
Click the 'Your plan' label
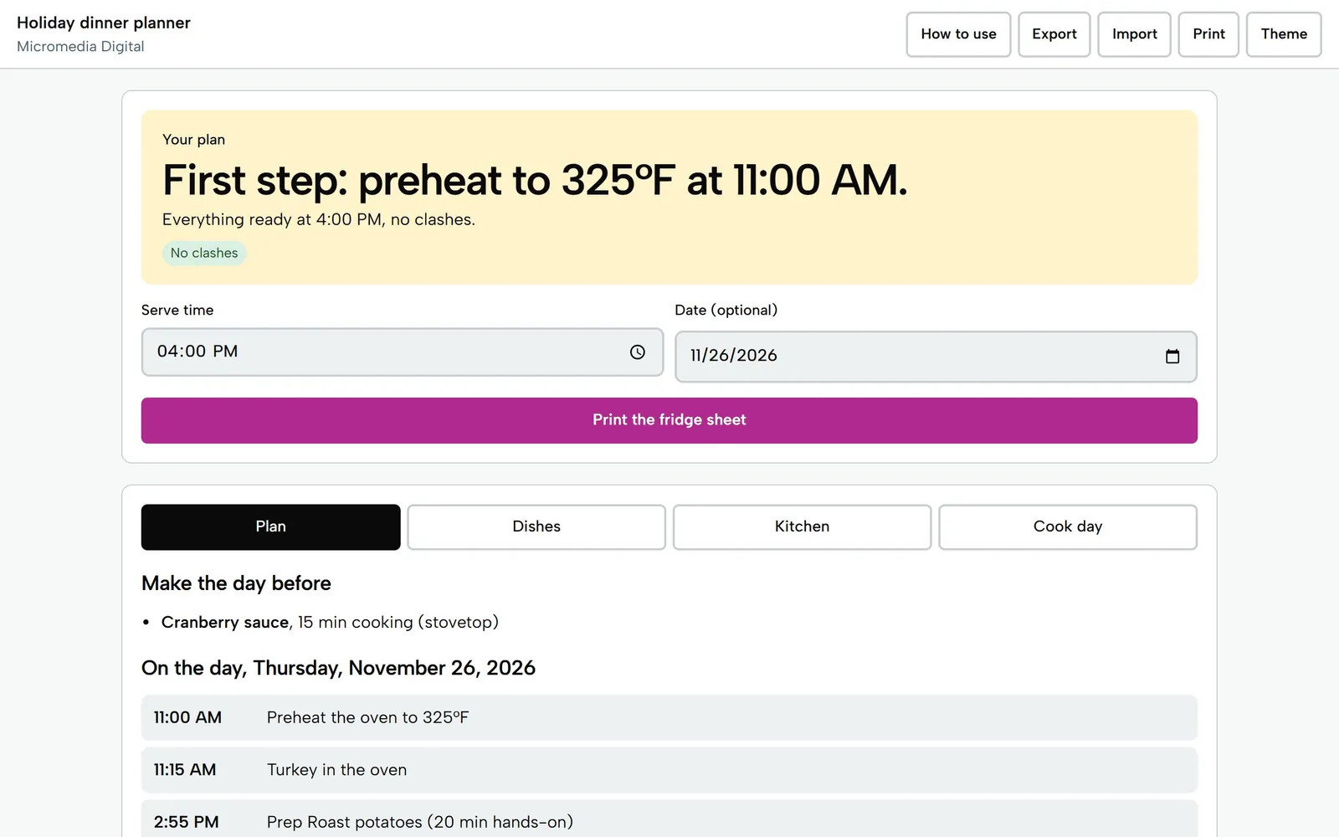click(x=193, y=140)
